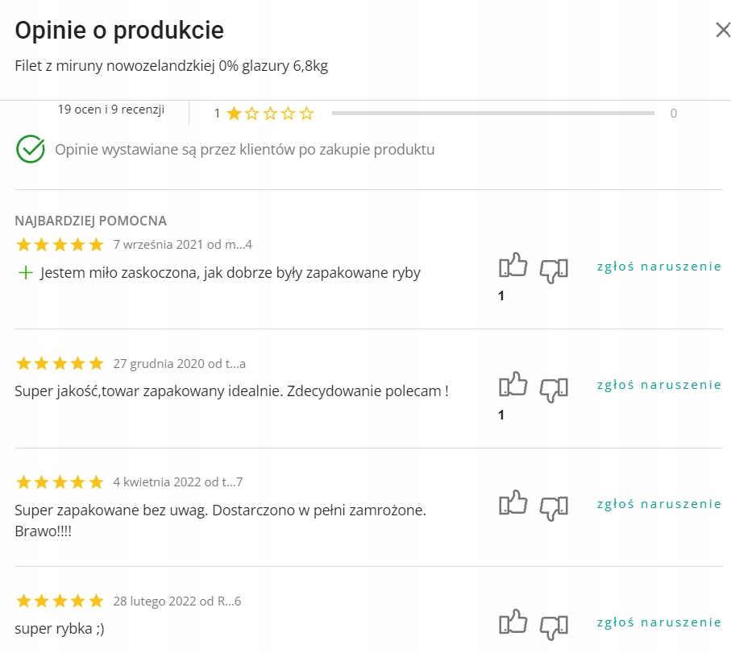
Task: Report violation on the 'super rybka' review
Action: pyautogui.click(x=658, y=622)
